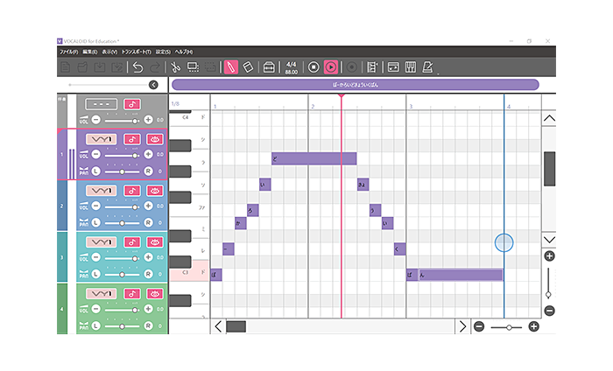Viewport: 613px width, 371px height.
Task: Move timeline left with left arrow
Action: click(x=218, y=326)
